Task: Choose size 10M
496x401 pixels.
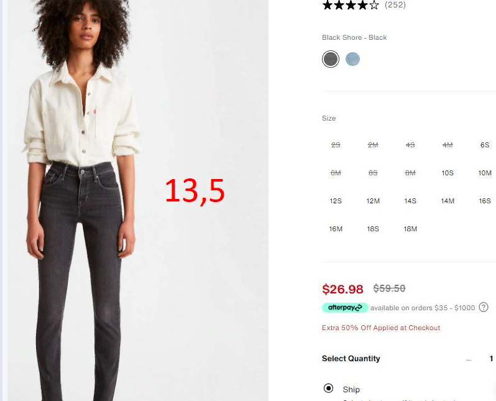Action: click(x=485, y=173)
